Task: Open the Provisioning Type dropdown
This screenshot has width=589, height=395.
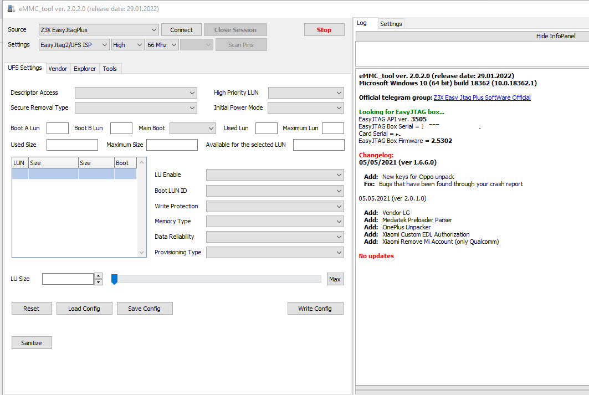Action: tap(275, 252)
